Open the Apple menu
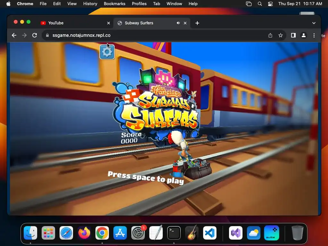 [8, 4]
